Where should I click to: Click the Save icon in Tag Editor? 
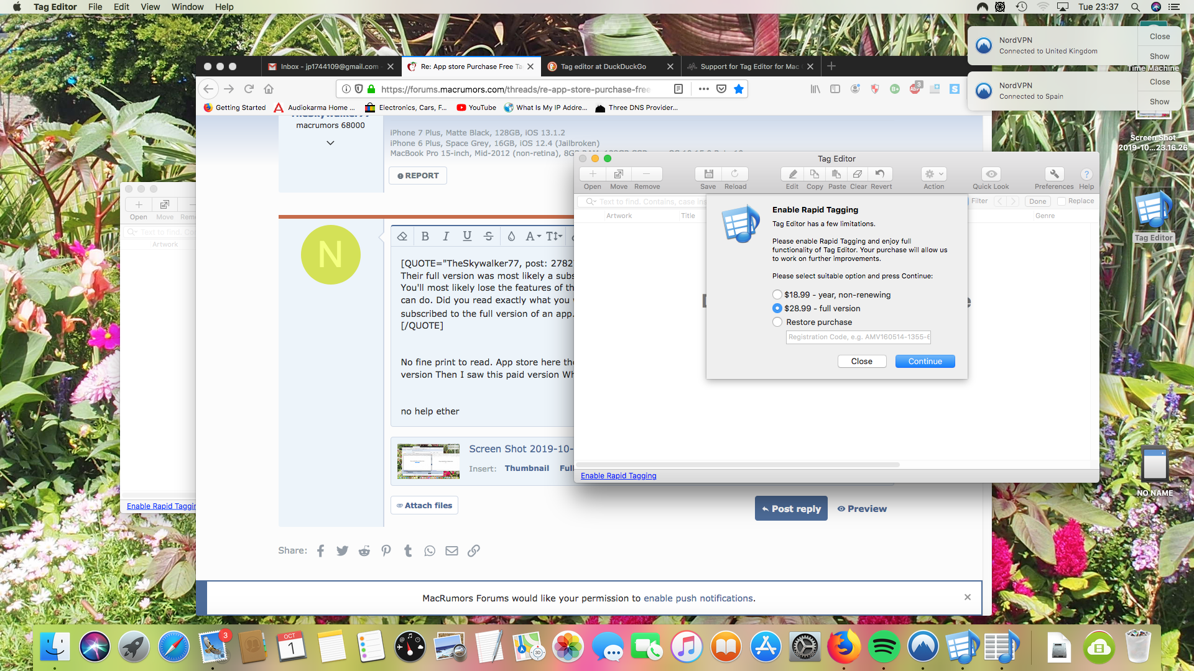[708, 175]
